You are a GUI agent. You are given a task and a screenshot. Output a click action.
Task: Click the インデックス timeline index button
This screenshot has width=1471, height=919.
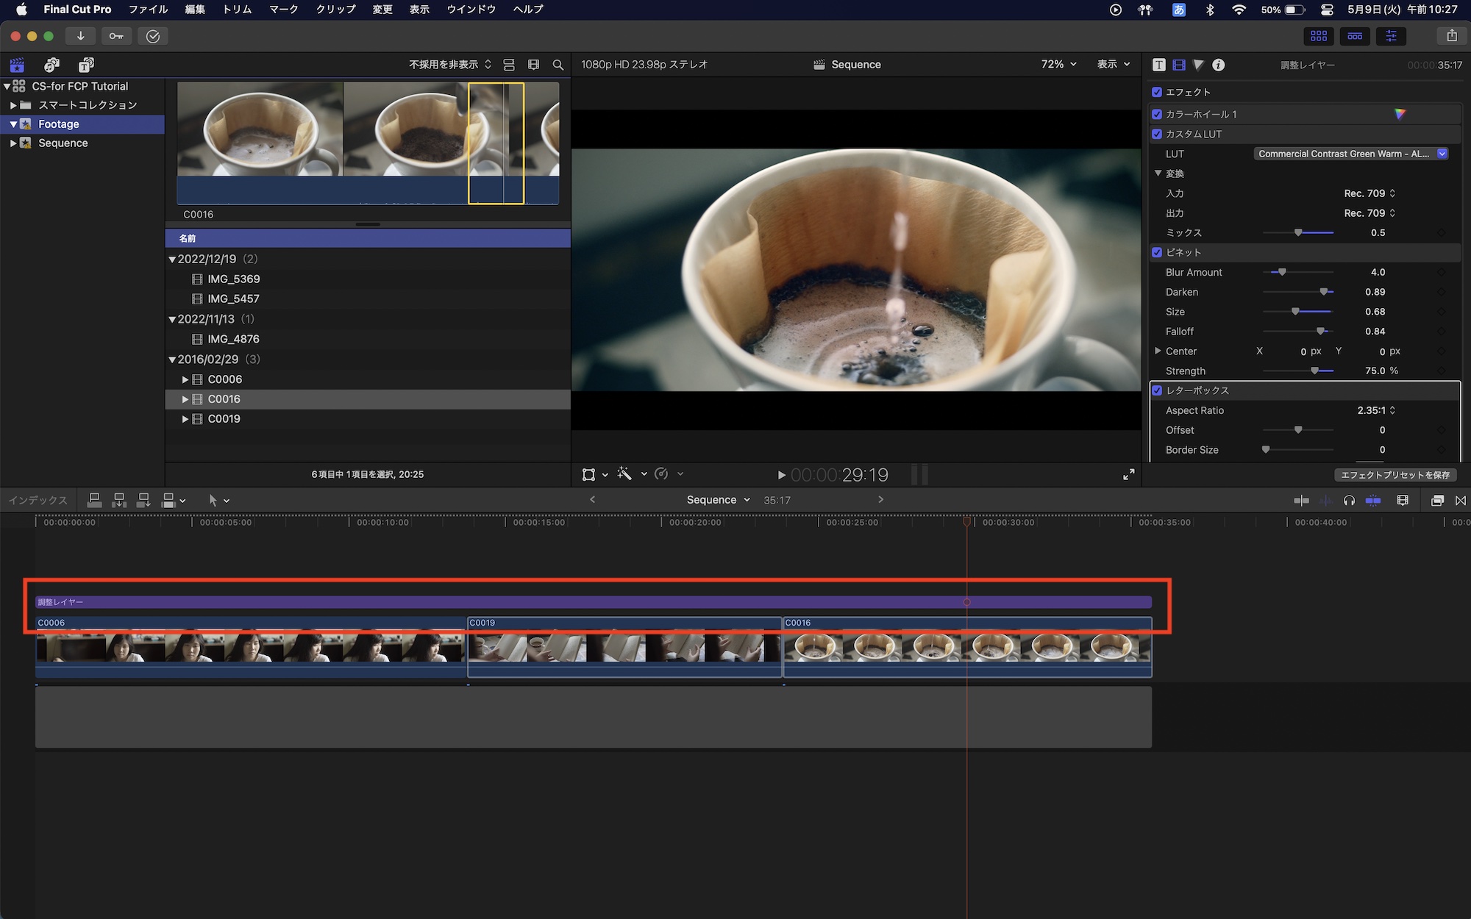coord(38,501)
